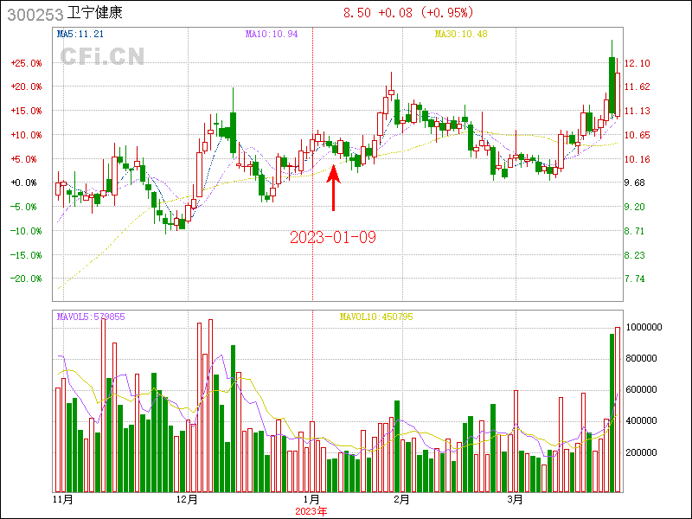Click the stock name 卫宁健康
Viewport: 692px width, 519px height.
click(96, 14)
